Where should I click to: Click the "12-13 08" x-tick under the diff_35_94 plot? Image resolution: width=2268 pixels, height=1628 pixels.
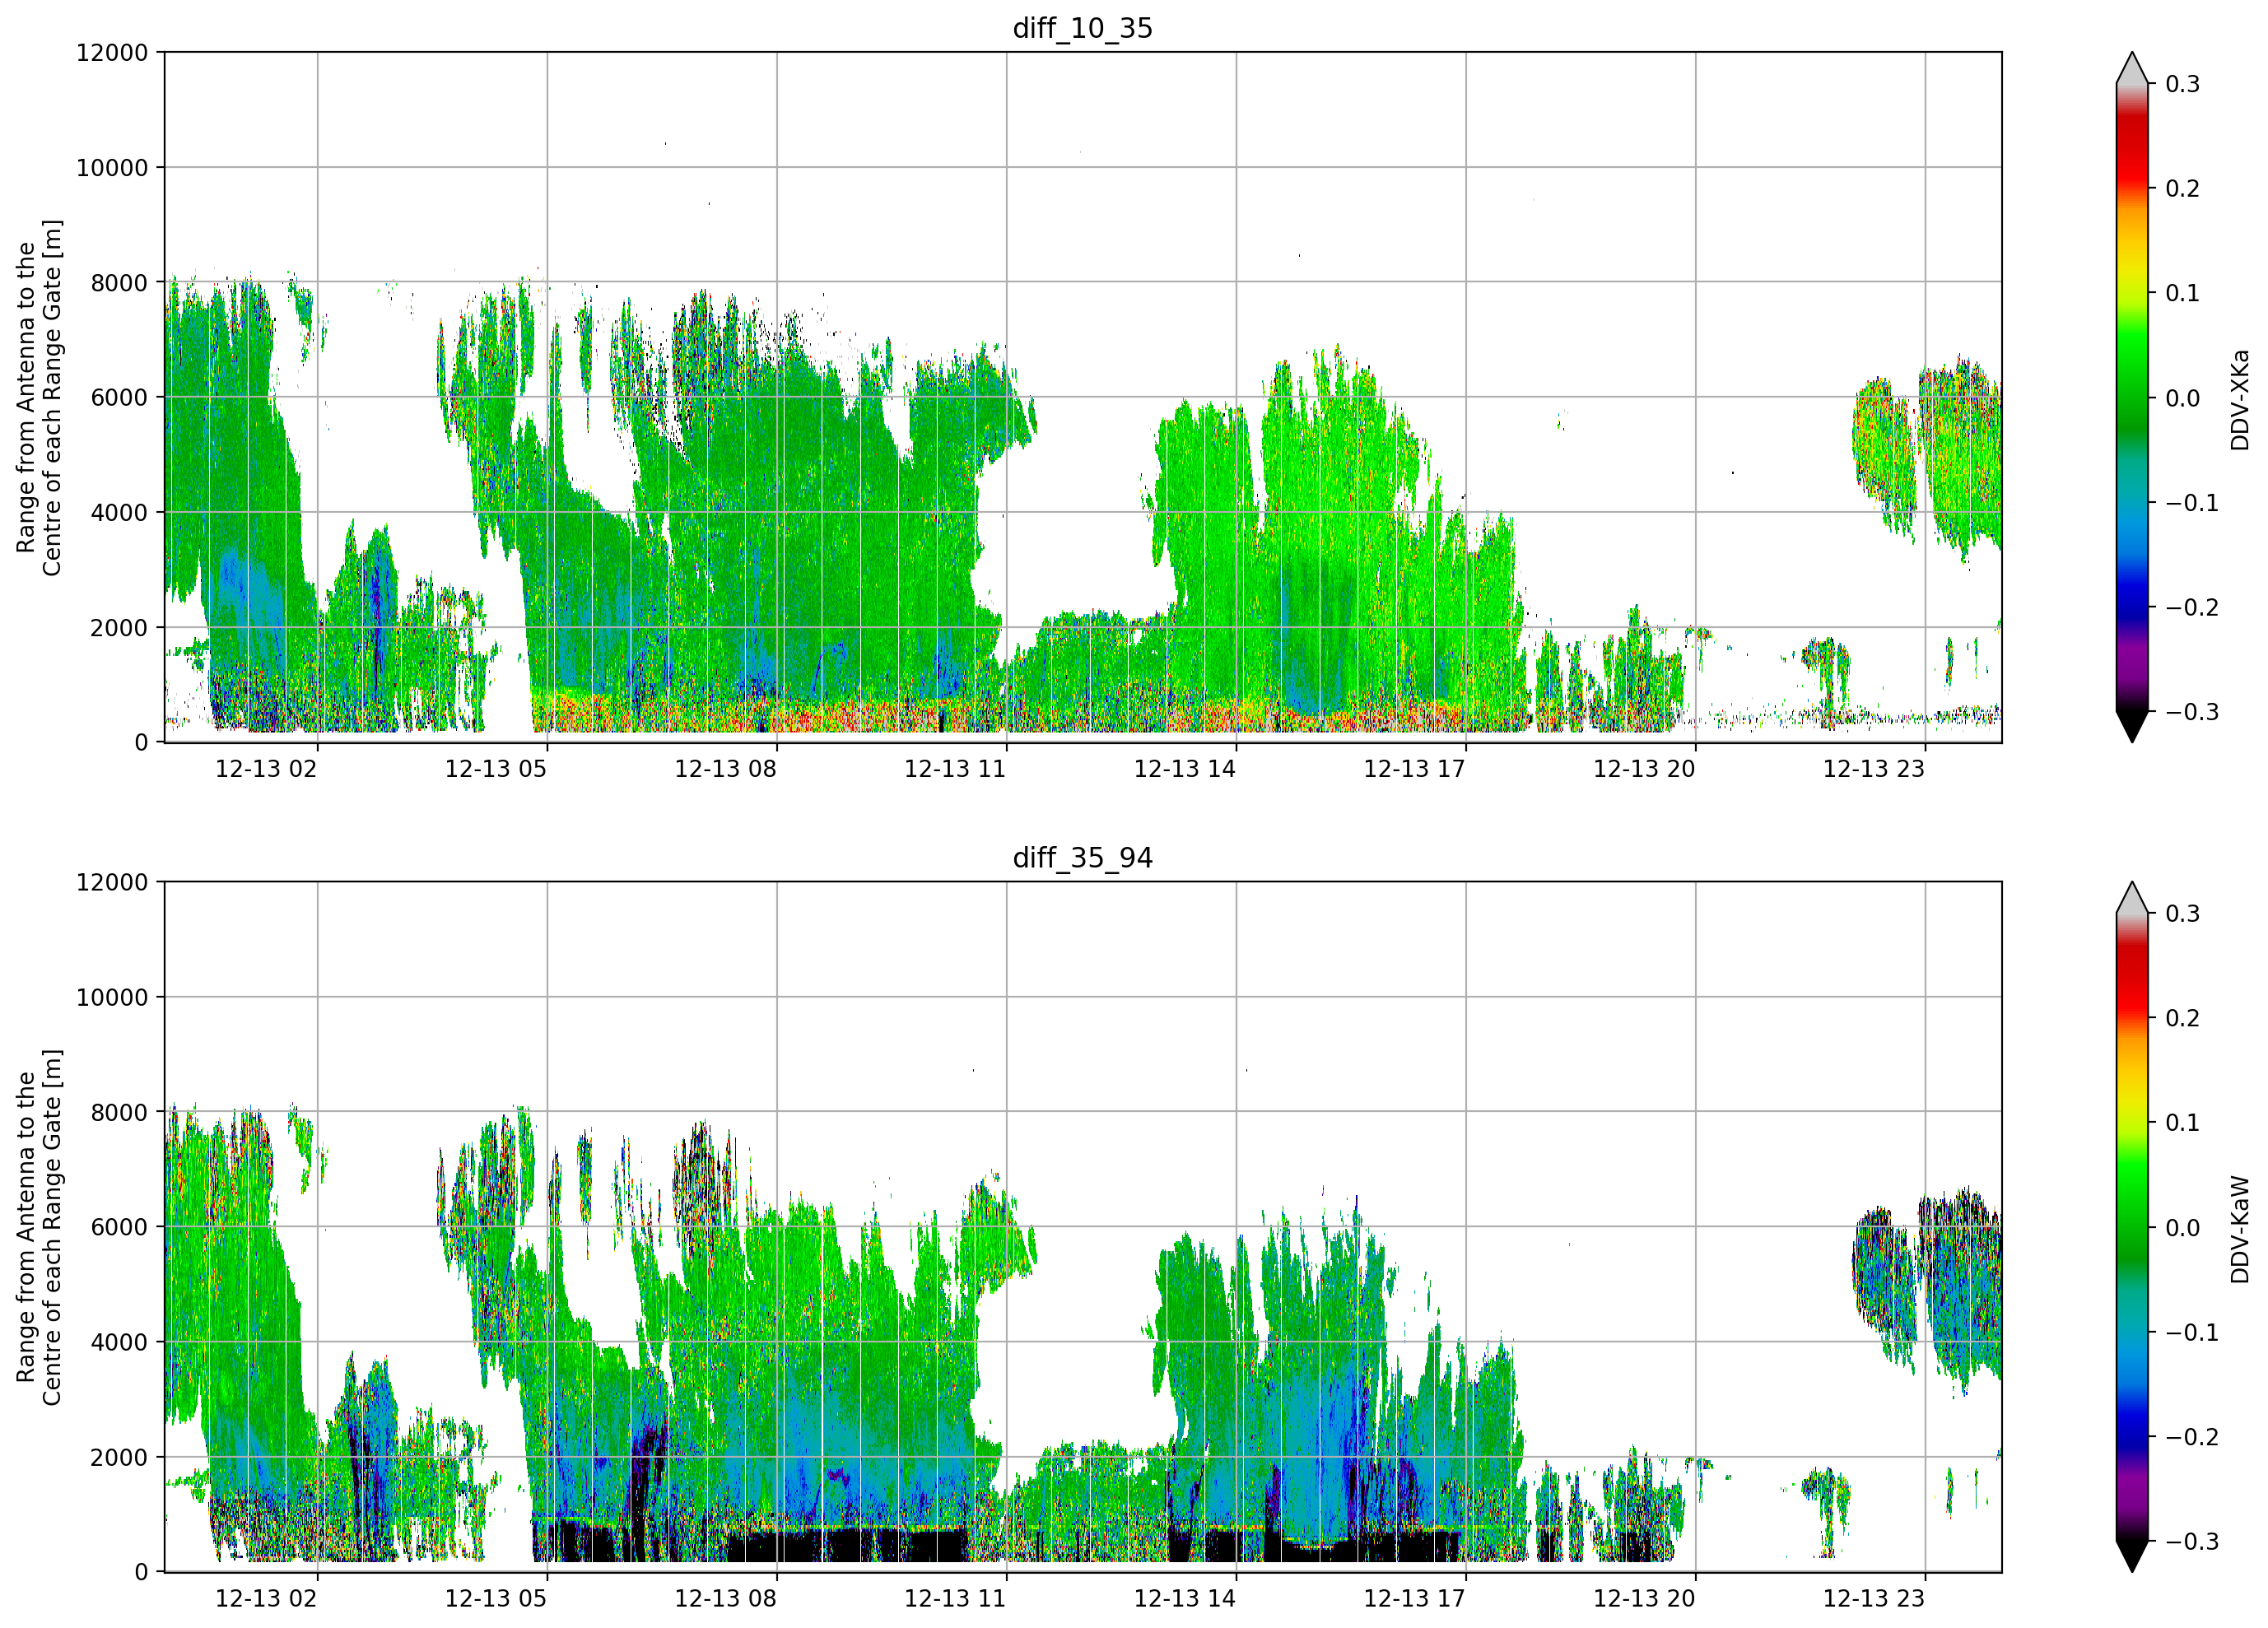coord(726,1599)
